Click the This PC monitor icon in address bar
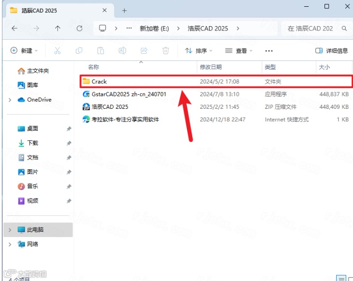The image size is (353, 281). click(102, 29)
